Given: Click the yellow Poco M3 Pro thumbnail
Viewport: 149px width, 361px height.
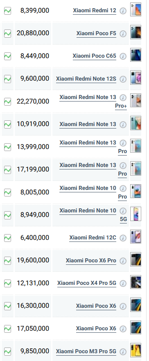Looking at the screenshot, I should point(135,350).
